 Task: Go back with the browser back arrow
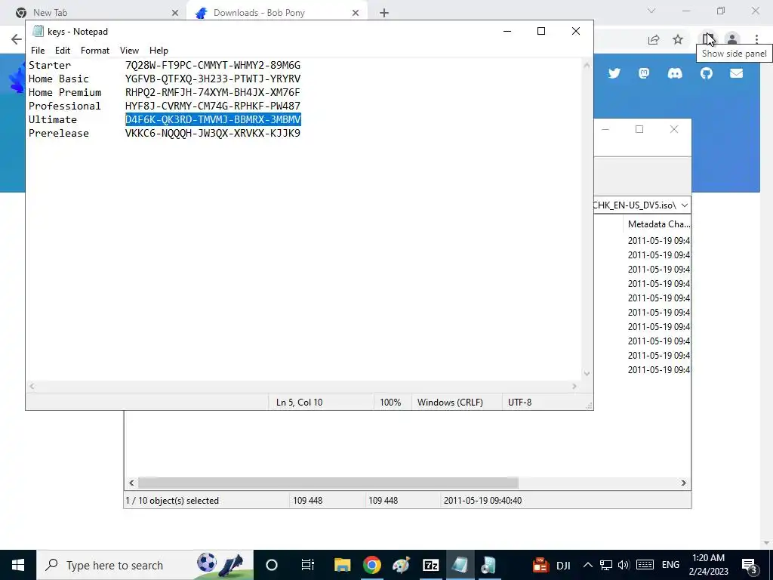pos(17,39)
